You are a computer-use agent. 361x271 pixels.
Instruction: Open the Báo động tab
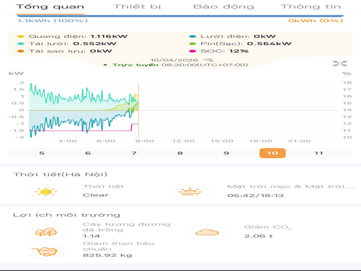223,7
